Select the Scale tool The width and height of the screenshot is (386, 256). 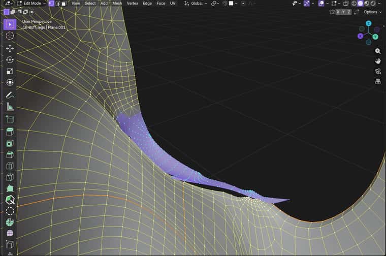click(x=10, y=71)
